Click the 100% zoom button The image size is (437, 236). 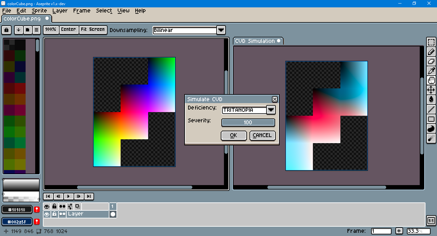click(x=51, y=29)
